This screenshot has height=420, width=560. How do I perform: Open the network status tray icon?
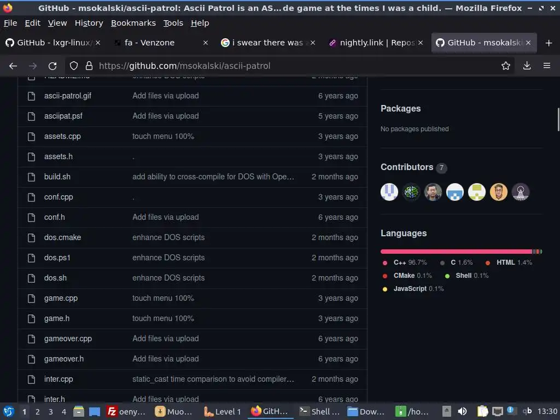coord(497,411)
